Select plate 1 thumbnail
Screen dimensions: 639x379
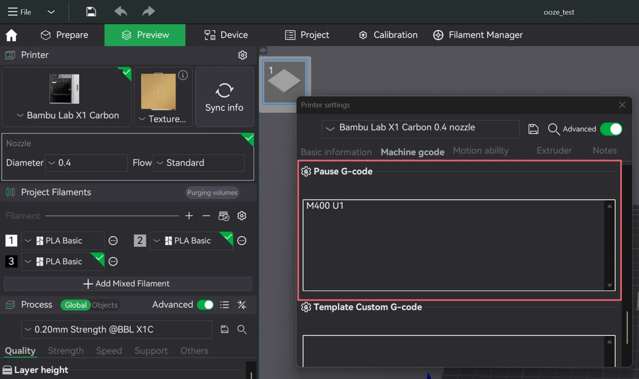285,81
